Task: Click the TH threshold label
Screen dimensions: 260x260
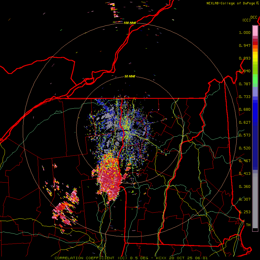Action: 248,225
